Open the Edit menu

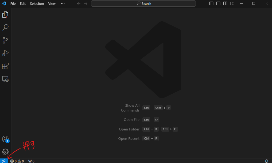point(23,4)
